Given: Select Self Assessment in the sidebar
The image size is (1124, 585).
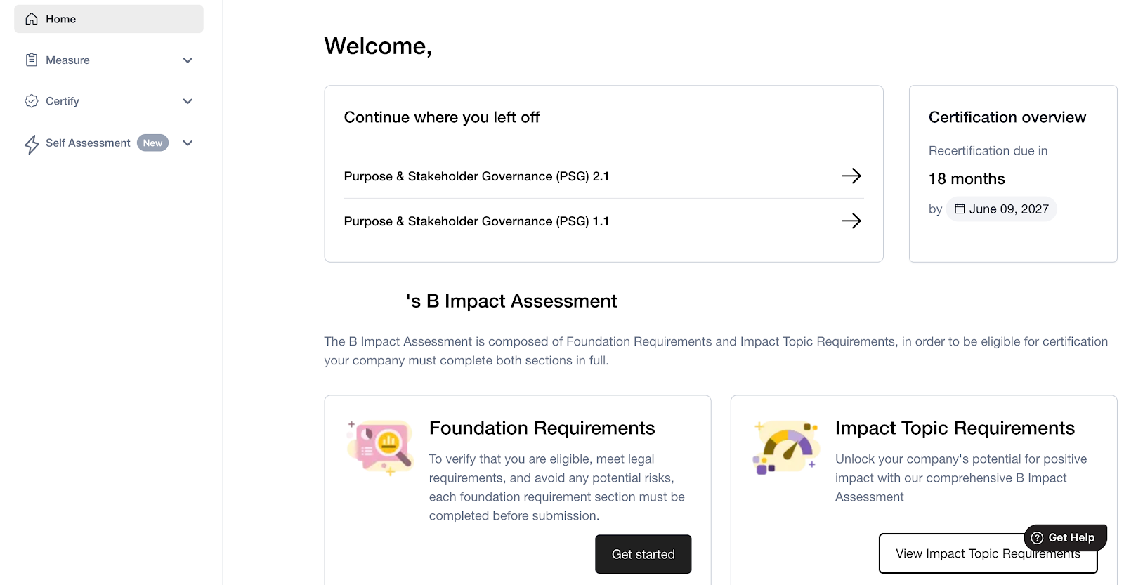Looking at the screenshot, I should (x=88, y=143).
